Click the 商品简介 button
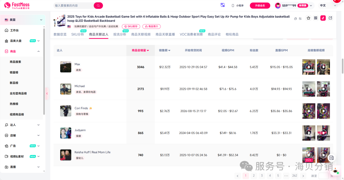Image resolution: width=344 pixels, height=180 pixels. [x=152, y=26]
